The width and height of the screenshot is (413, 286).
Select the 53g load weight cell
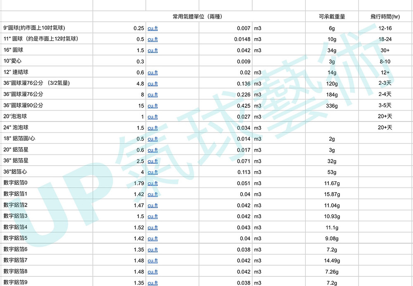tap(332, 172)
